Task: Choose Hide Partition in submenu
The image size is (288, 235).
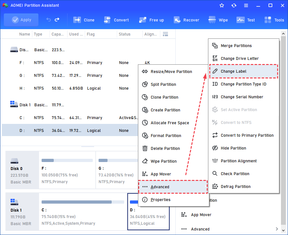Action: click(244, 148)
